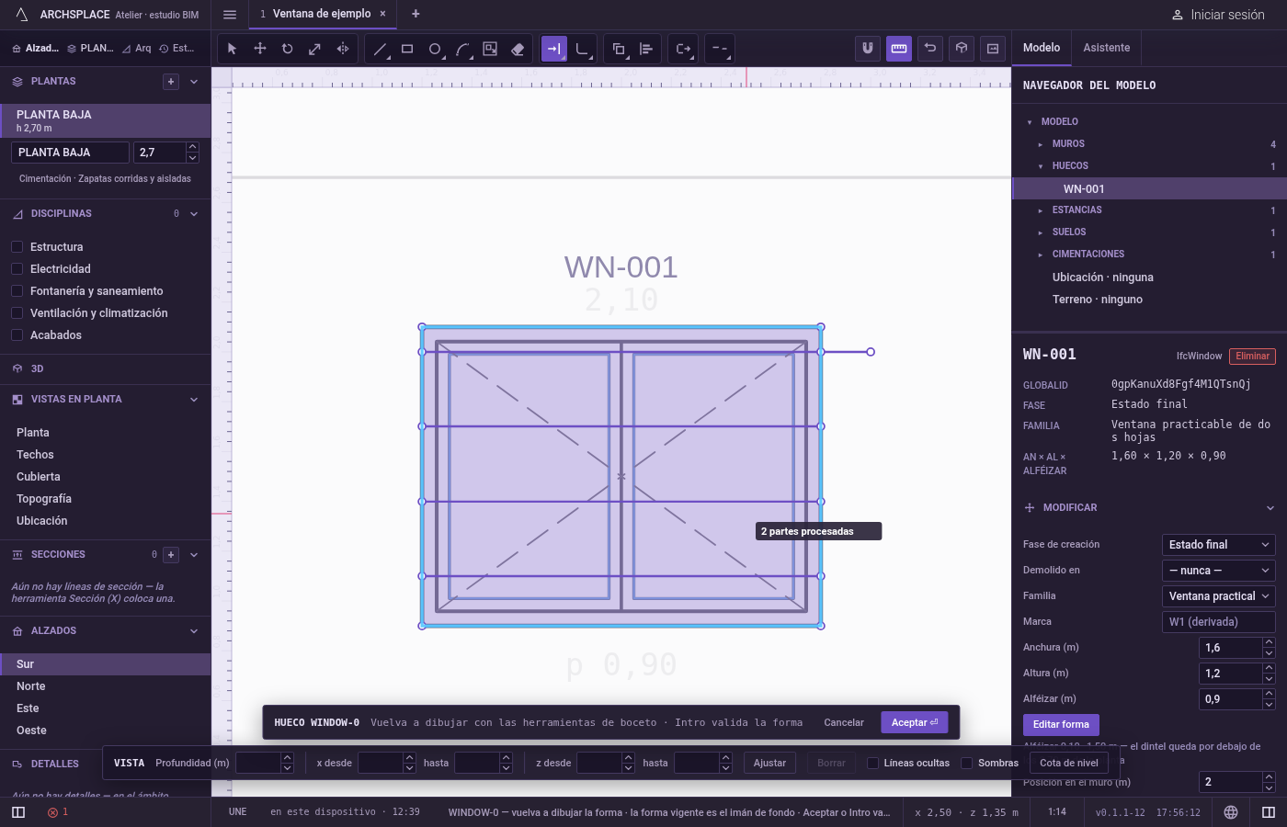The height and width of the screenshot is (827, 1287).
Task: Select the rotate tool in the toolbar
Action: coord(287,49)
